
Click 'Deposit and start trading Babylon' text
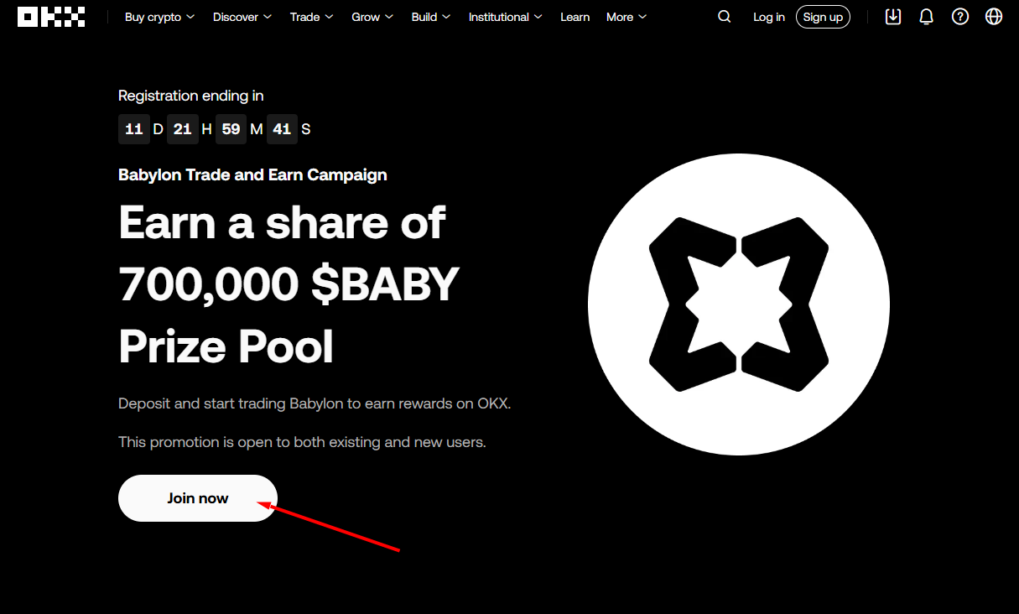pos(315,403)
